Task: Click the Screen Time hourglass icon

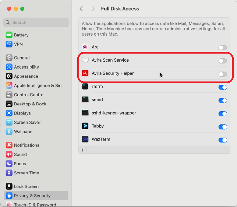Action: click(9, 173)
